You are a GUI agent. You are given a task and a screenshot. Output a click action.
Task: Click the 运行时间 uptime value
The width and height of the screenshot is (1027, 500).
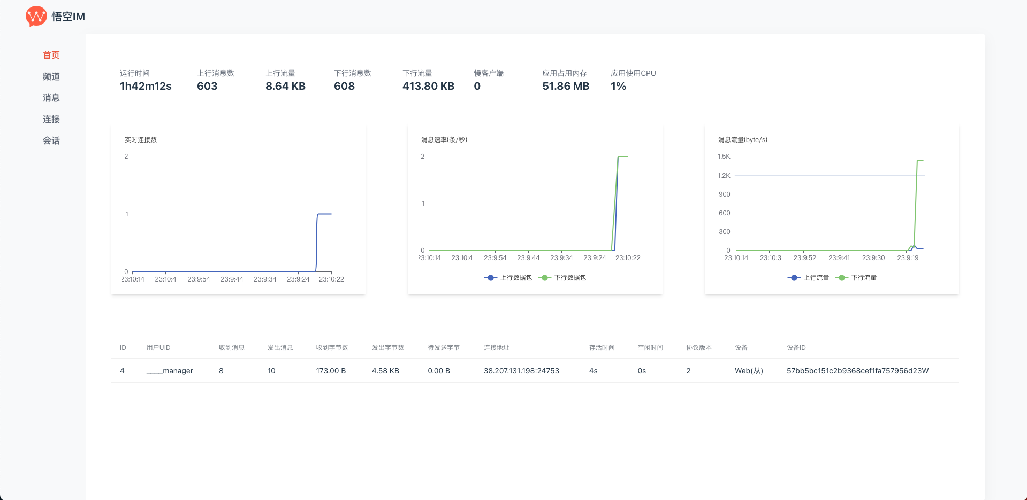pyautogui.click(x=146, y=87)
